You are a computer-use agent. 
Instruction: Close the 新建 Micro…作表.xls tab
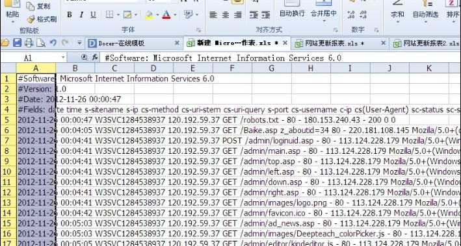pos(285,43)
